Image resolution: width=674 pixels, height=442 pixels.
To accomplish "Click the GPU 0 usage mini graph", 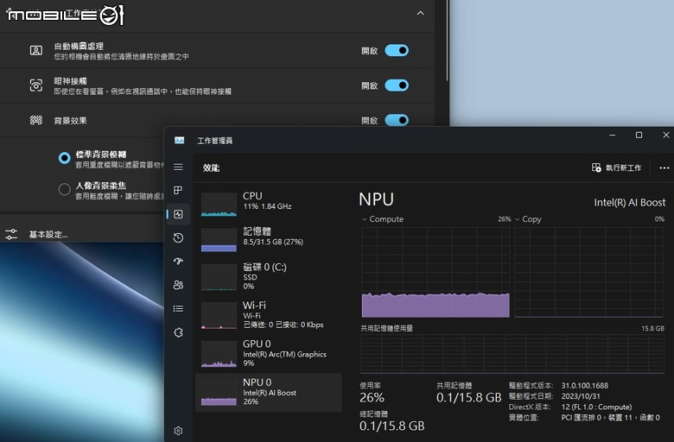I will click(x=219, y=354).
